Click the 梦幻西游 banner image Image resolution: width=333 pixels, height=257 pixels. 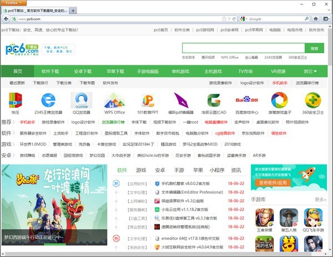point(54,205)
